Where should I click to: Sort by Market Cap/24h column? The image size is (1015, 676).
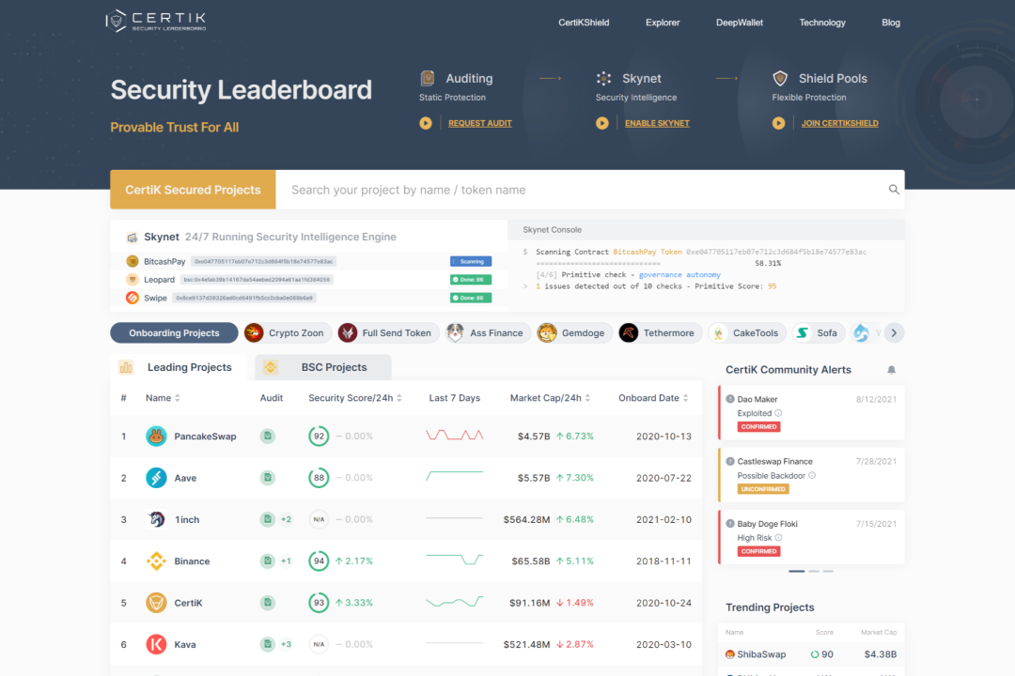(550, 398)
